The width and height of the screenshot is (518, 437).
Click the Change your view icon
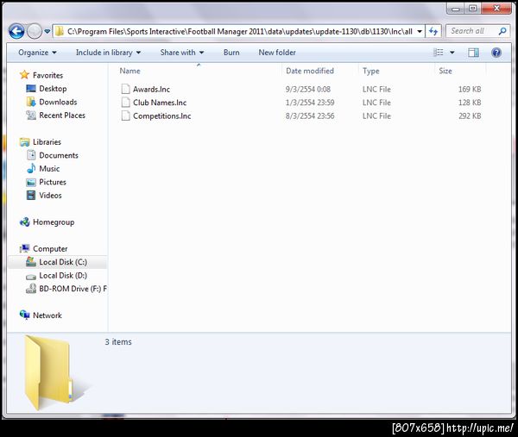[x=439, y=53]
